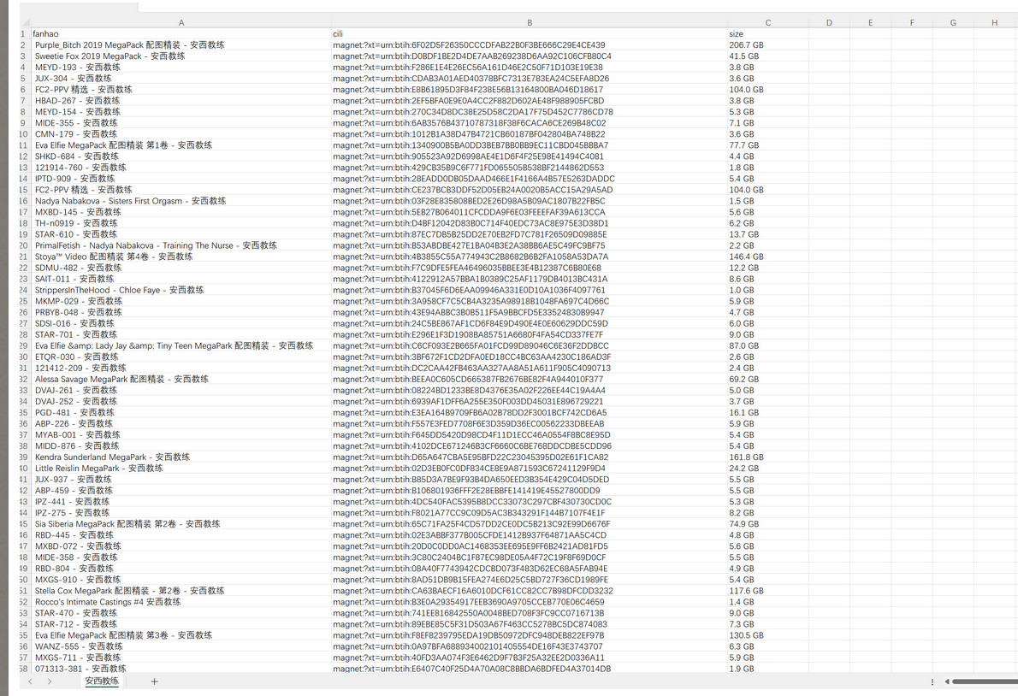Select the 安西教练 sheet tab
1018x696 pixels.
pos(102,681)
